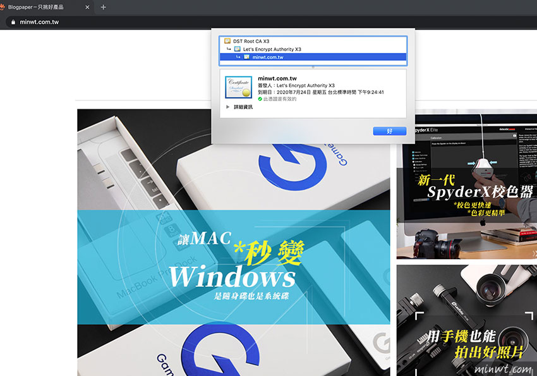Screen dimensions: 537x376
Task: Expand the 詳細資訊 disclosure triangle
Action: 227,107
